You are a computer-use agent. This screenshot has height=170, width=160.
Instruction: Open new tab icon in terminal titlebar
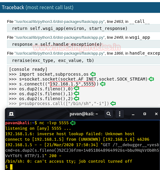[11, 114]
